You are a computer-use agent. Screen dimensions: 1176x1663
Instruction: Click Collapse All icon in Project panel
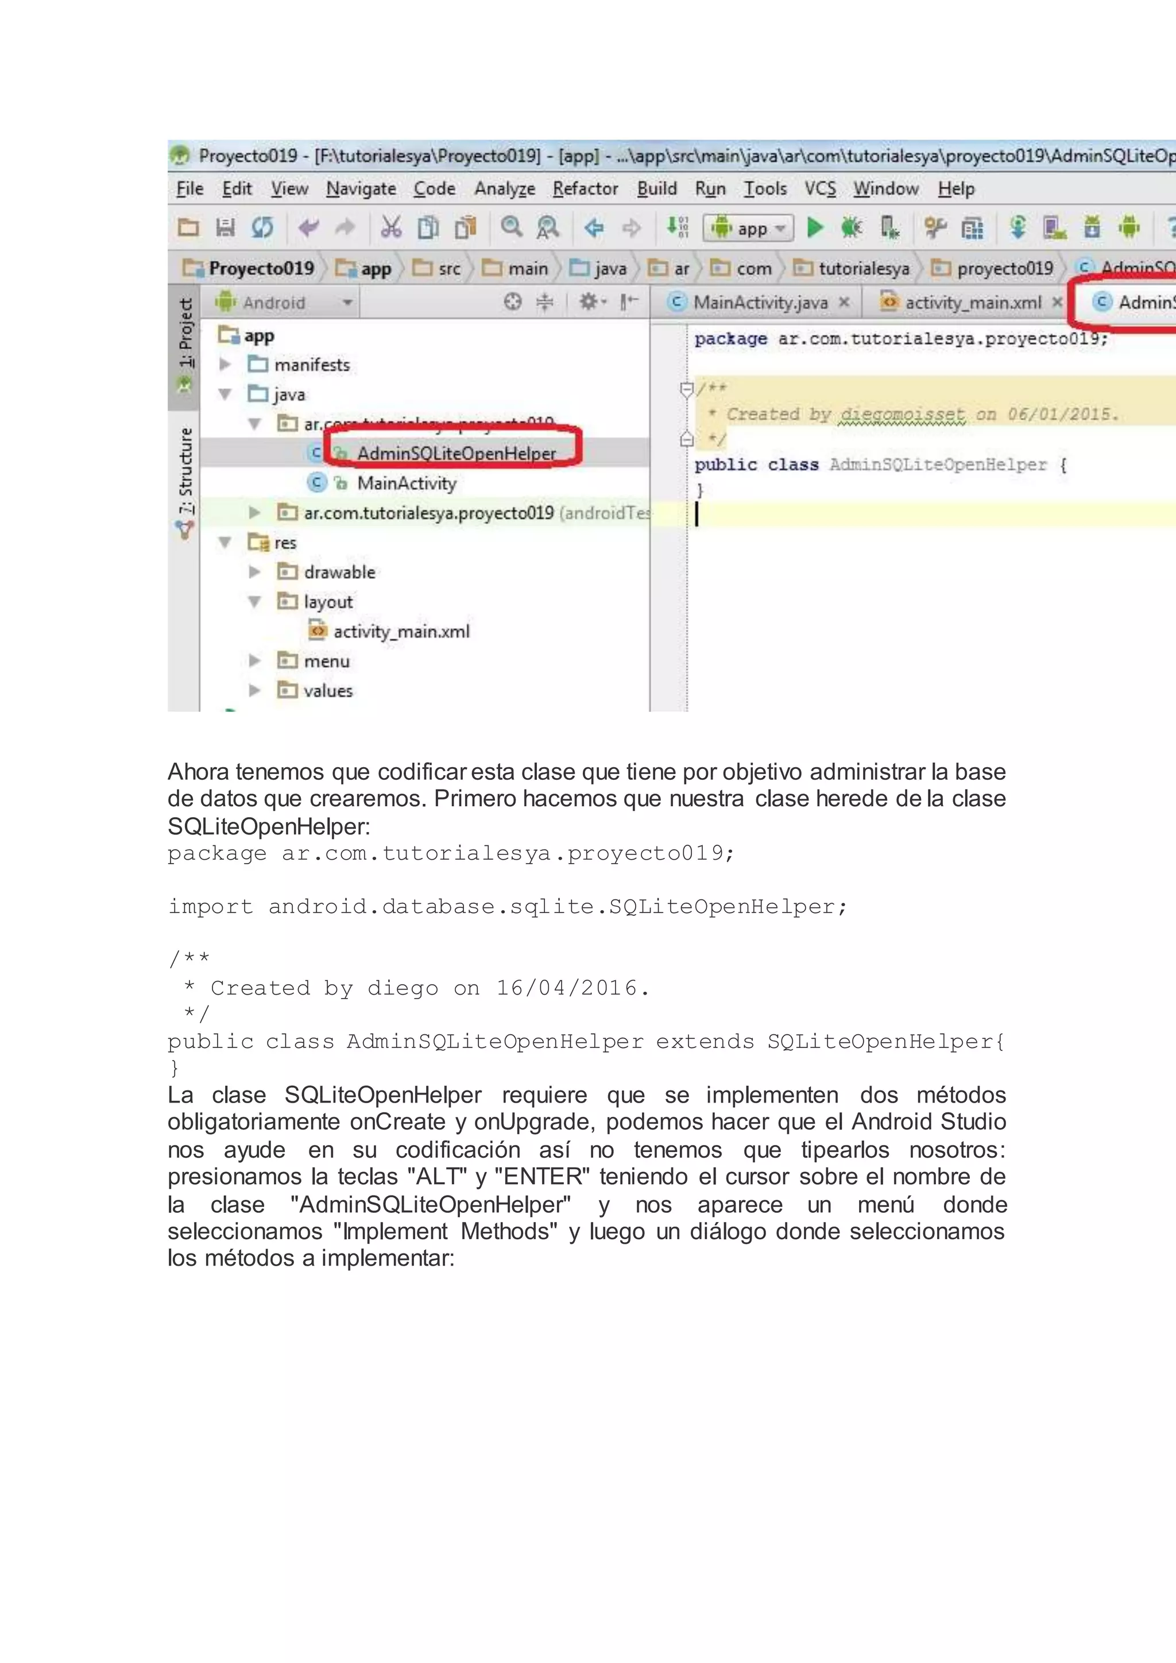pyautogui.click(x=544, y=302)
